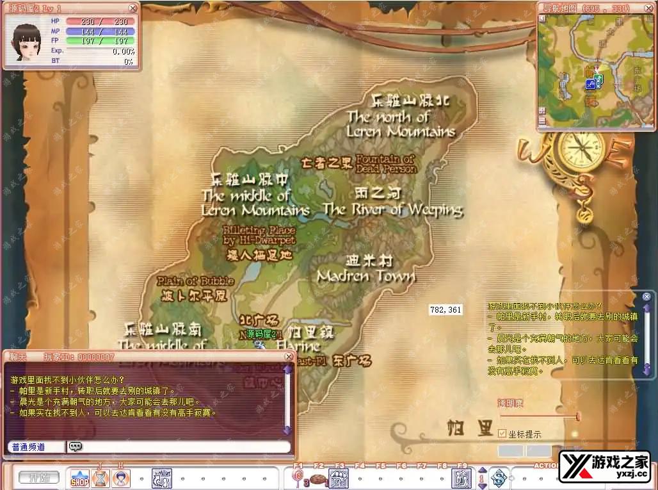Click the 782, 361 coordinate tooltip
This screenshot has height=490, width=658.
click(x=445, y=310)
